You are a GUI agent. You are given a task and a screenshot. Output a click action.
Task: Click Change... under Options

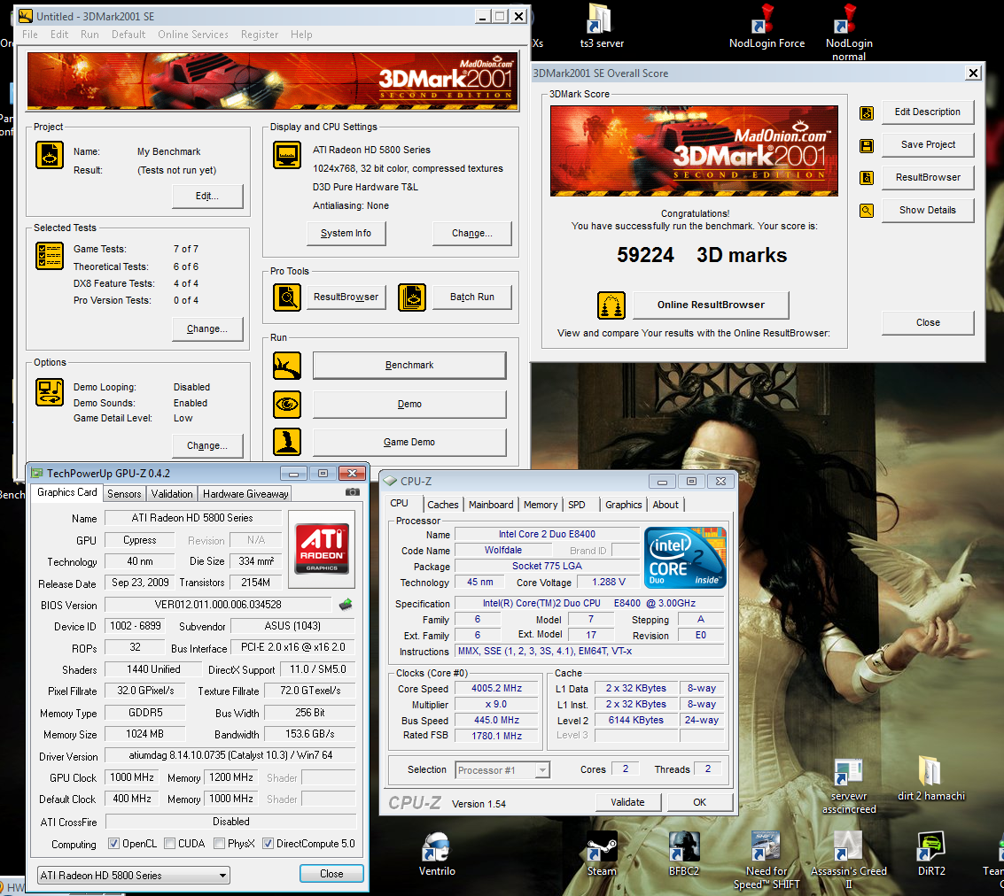[206, 445]
